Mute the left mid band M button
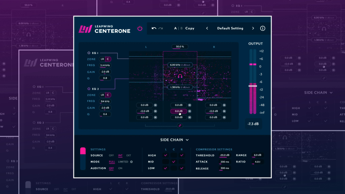Viewport: 345px width, 194px height. click(x=155, y=111)
